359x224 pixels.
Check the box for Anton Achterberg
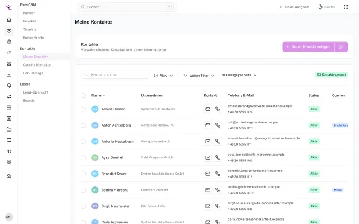tap(84, 125)
